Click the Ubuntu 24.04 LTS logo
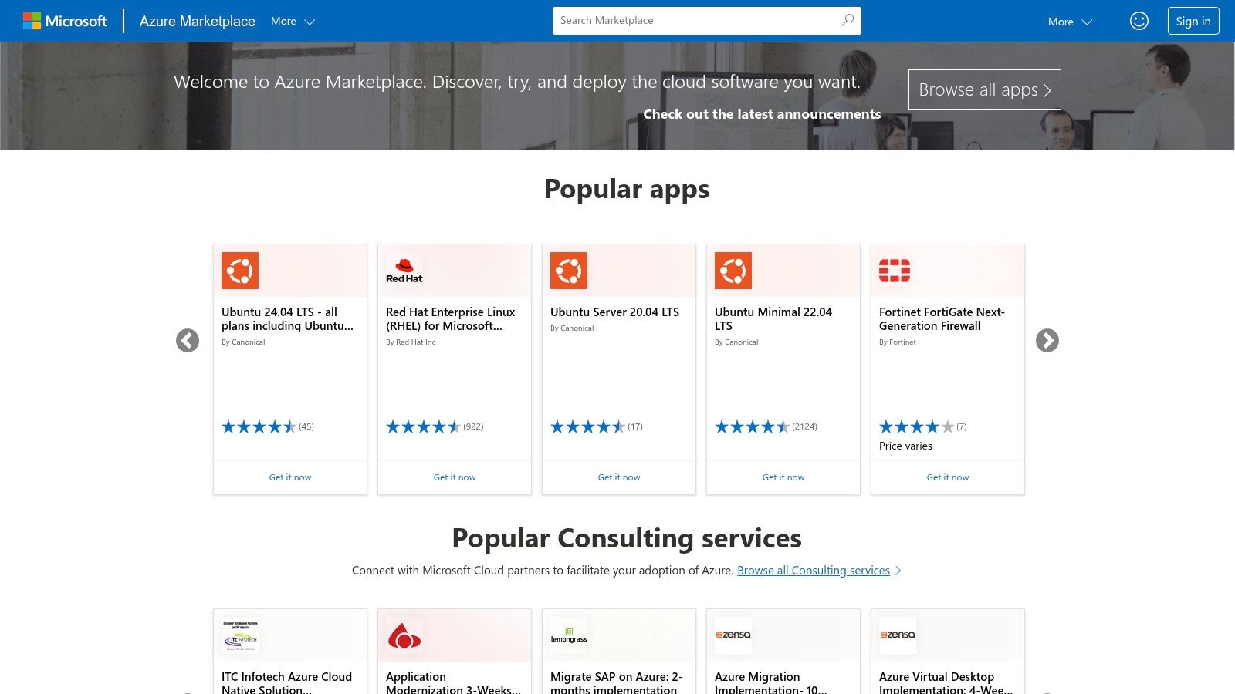1235x694 pixels. (x=240, y=271)
